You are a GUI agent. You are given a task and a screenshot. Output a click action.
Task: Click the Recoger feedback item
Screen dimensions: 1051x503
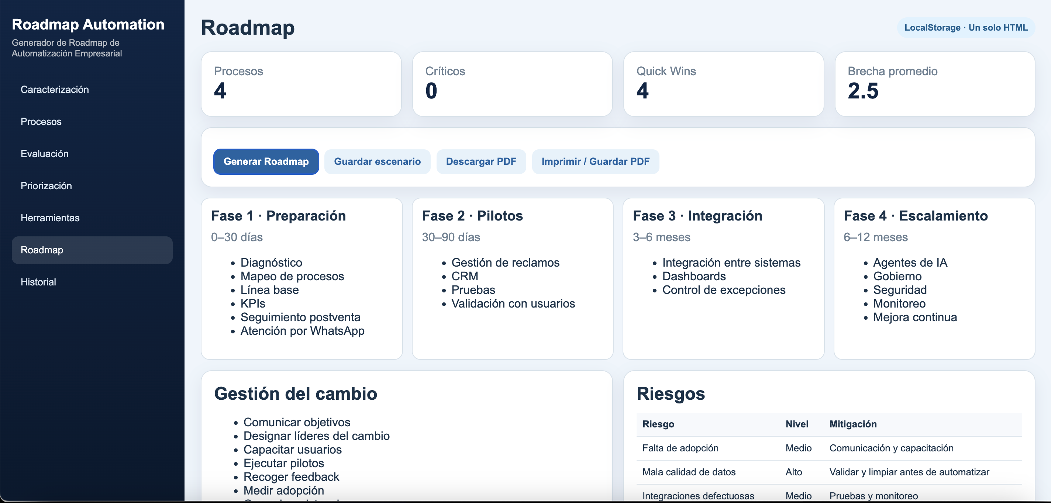pyautogui.click(x=291, y=477)
